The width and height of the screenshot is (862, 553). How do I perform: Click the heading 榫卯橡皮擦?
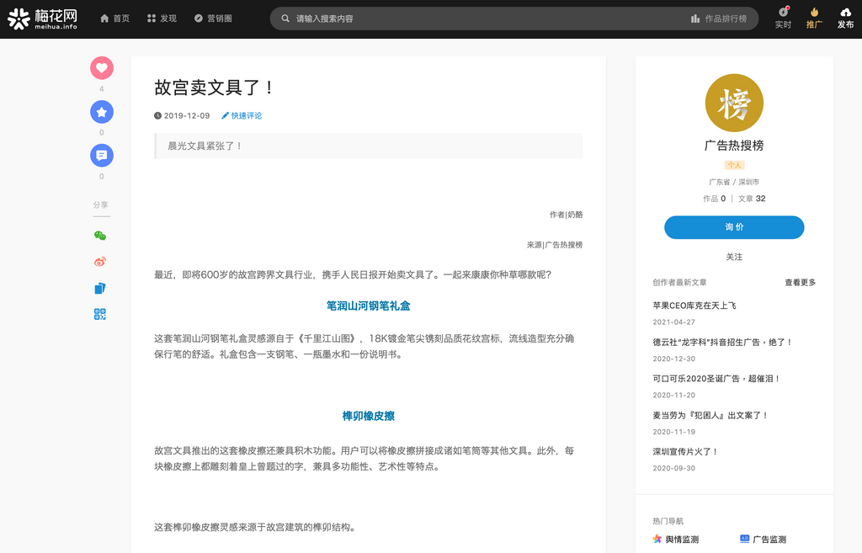coord(369,416)
